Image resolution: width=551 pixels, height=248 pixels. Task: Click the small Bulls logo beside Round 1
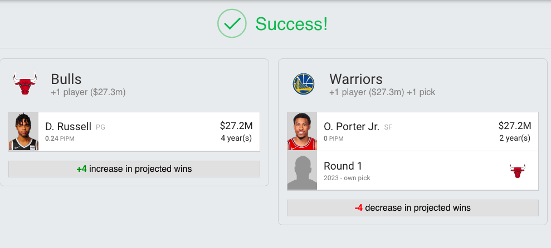pyautogui.click(x=518, y=171)
